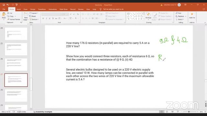207x116 pixels.
Task: Click Tell me what you want to do
Action: tap(113, 9)
